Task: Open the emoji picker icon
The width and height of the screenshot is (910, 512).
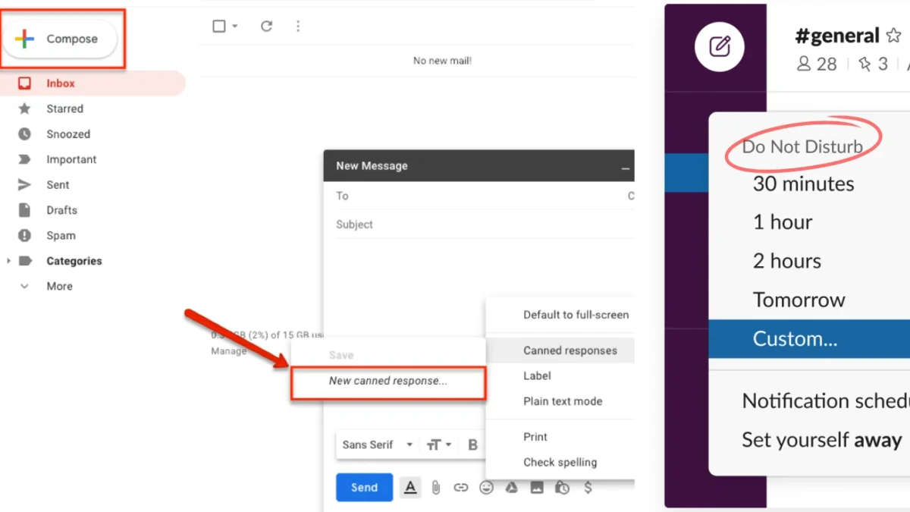Action: coord(486,488)
